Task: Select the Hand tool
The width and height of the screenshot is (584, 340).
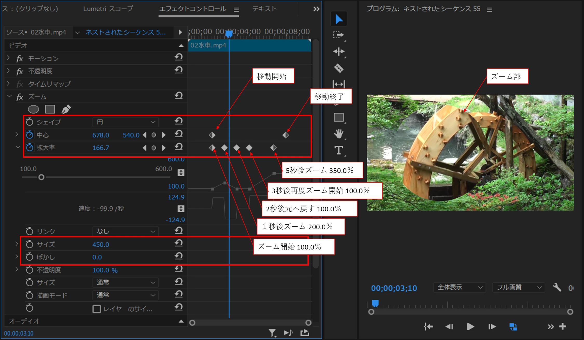Action: click(339, 134)
